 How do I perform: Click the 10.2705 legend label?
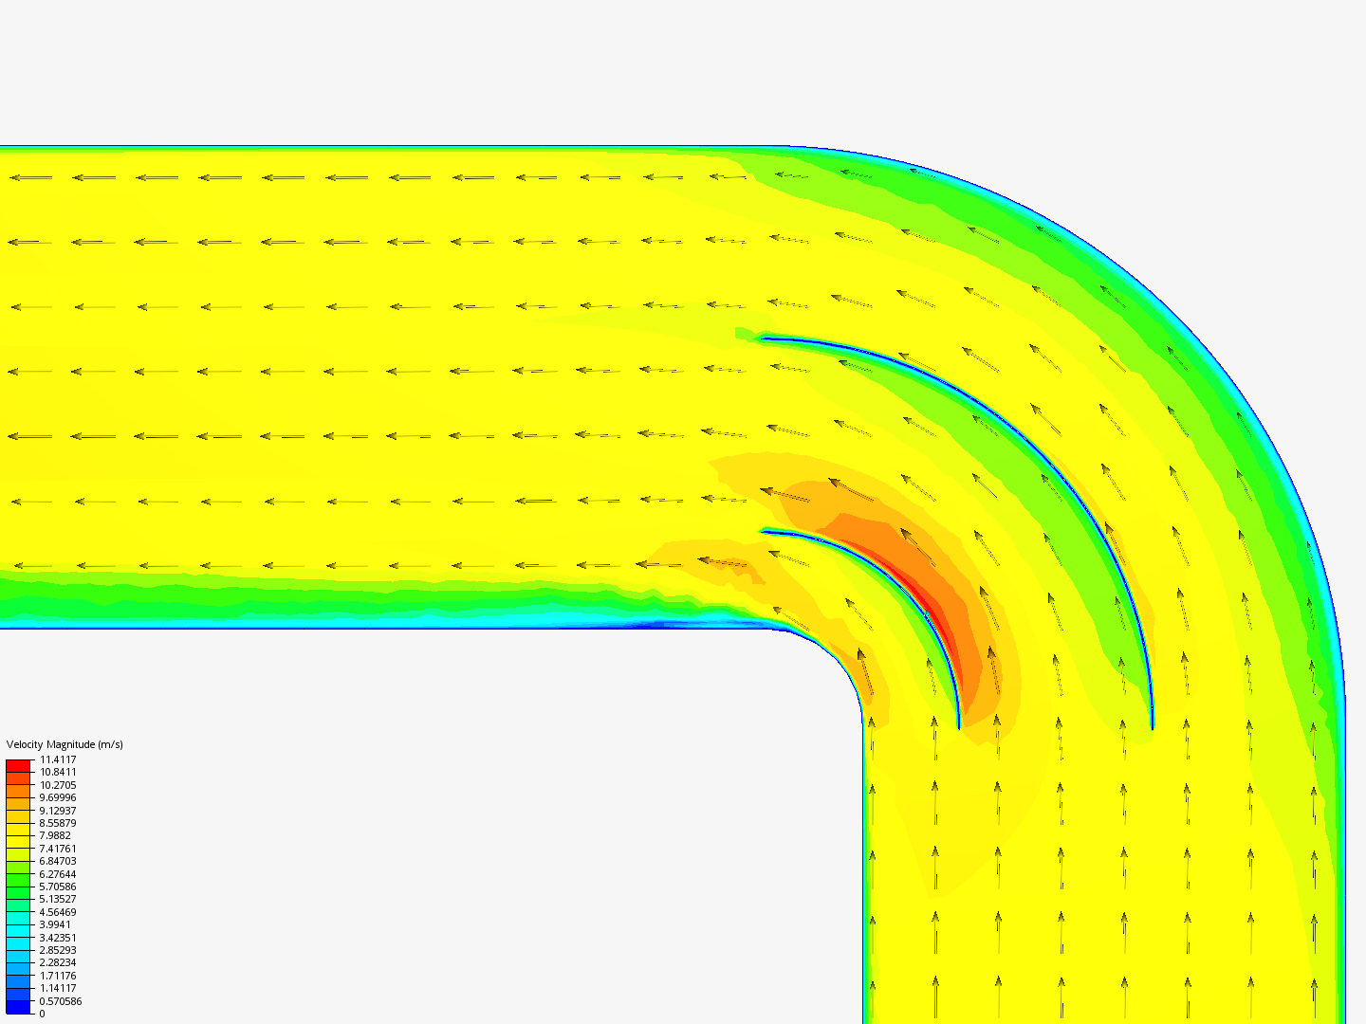(x=58, y=785)
